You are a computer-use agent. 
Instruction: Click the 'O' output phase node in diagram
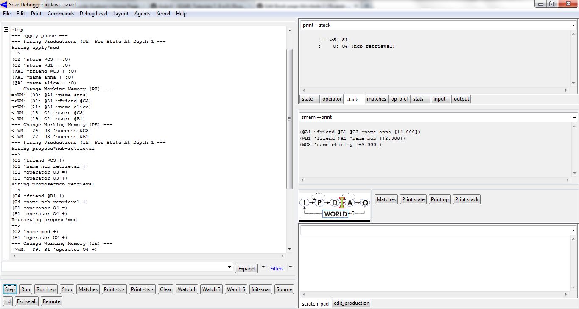point(365,203)
